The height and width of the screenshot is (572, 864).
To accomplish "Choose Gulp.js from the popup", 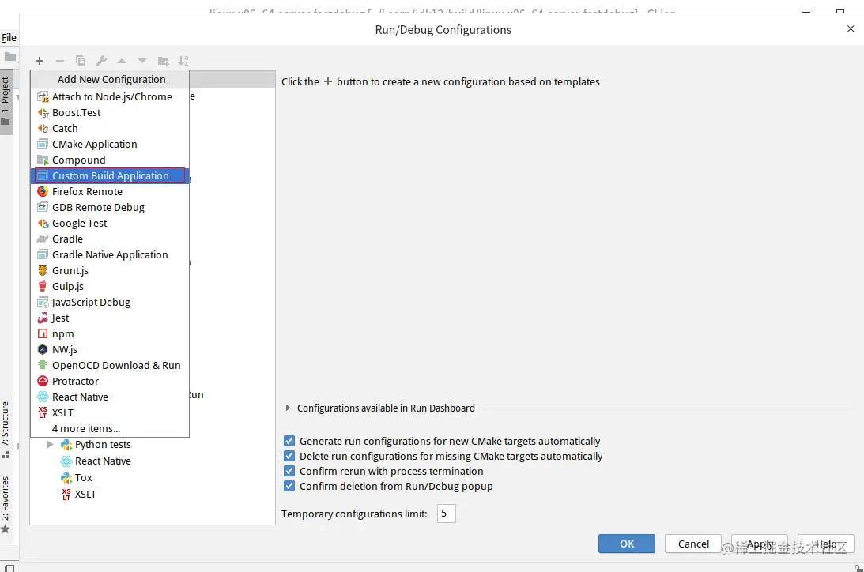I will pyautogui.click(x=110, y=286).
